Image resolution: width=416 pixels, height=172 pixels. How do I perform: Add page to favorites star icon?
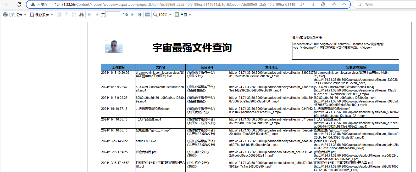click(344, 4)
